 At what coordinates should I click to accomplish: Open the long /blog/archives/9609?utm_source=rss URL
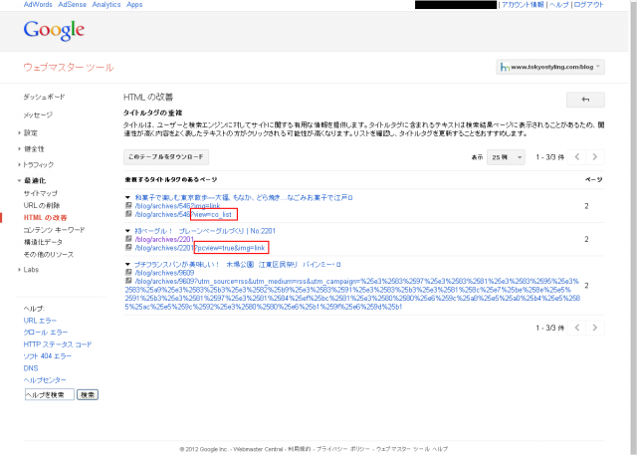click(352, 294)
